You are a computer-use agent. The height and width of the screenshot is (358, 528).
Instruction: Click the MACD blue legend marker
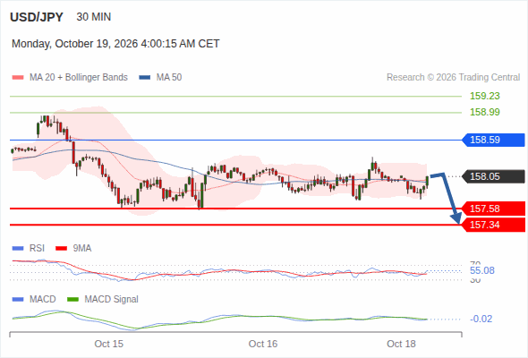(x=18, y=300)
